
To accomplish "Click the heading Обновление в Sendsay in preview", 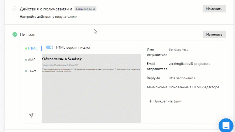I will point(62,59).
